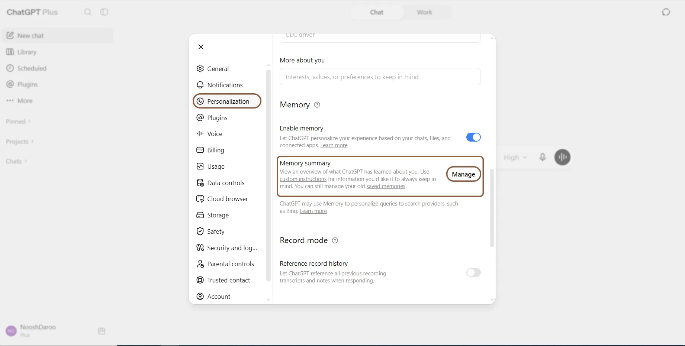Viewport: 685px width, 346px height.
Task: Open Voice settings waveform icon
Action: 200,134
